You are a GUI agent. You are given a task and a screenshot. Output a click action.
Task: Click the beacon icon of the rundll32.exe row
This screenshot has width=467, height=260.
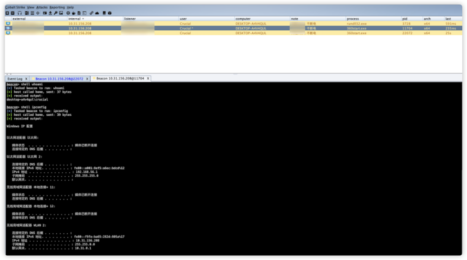pos(8,23)
